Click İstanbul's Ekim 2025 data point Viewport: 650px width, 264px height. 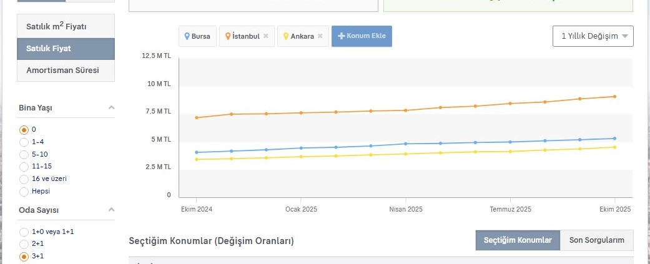614,97
